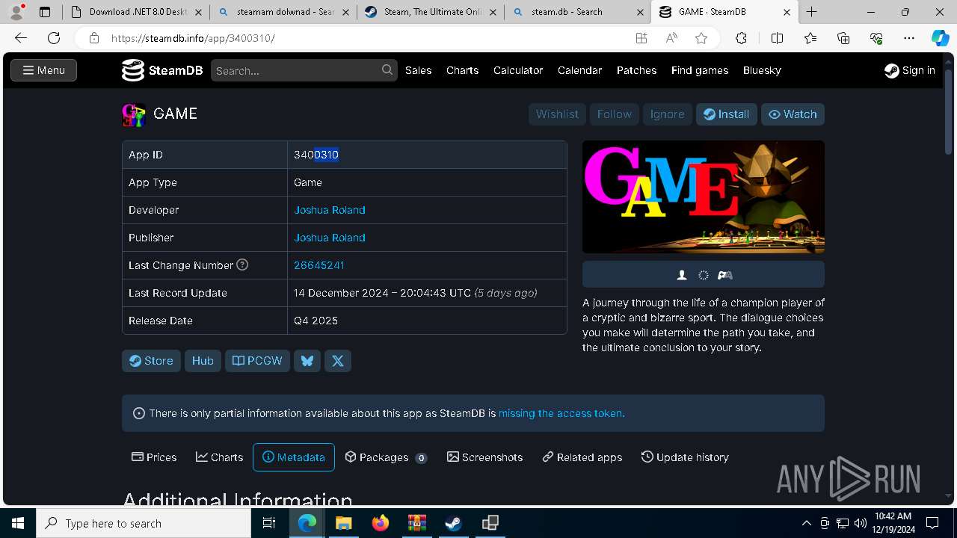The height and width of the screenshot is (538, 957).
Task: Open Read aloud icon
Action: pyautogui.click(x=671, y=38)
